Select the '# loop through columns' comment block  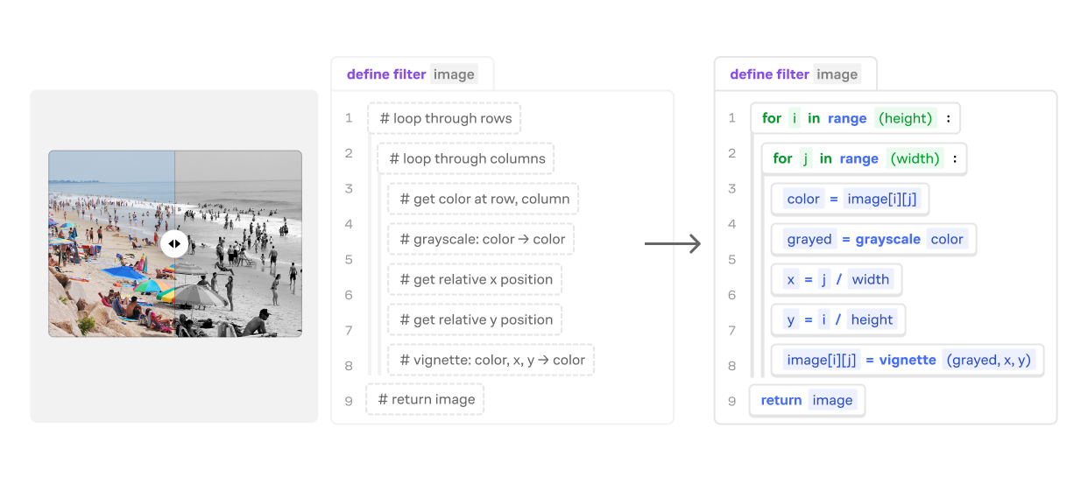coord(466,159)
